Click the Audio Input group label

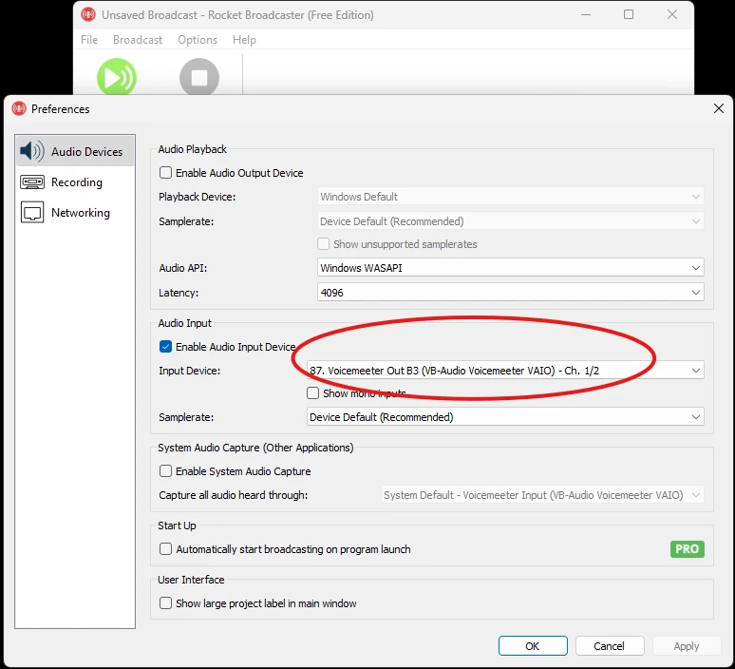coord(184,323)
